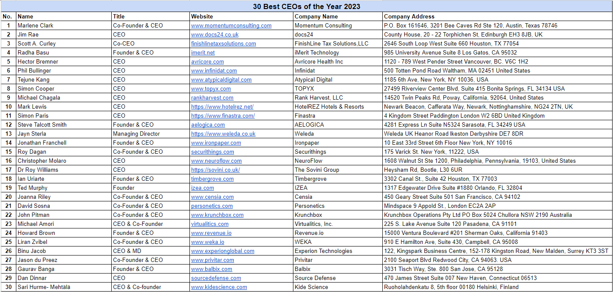Visit the www.experionglobal.com link
This screenshot has height=292, width=613.
pyautogui.click(x=223, y=251)
